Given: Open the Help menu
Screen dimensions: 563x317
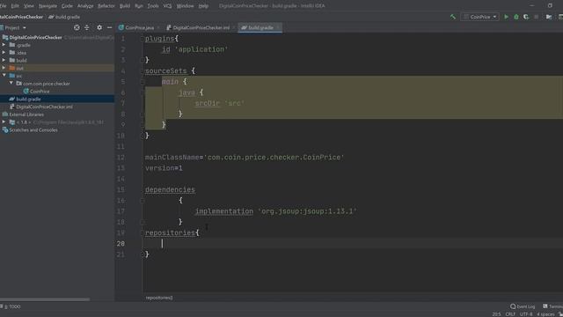Looking at the screenshot, I should pyautogui.click(x=203, y=6).
